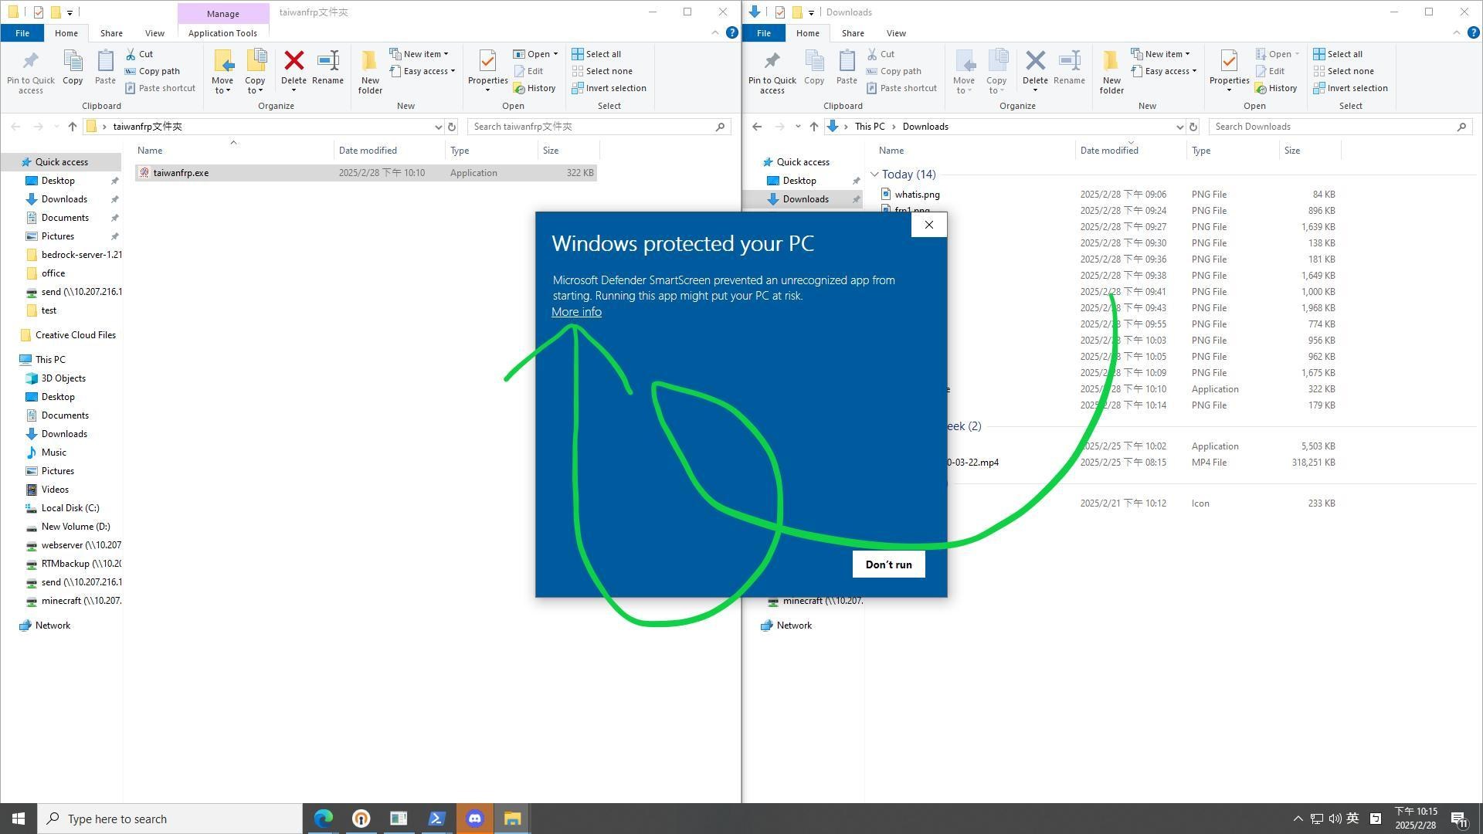This screenshot has height=834, width=1483.
Task: Click Copy icon in taiwanfrp window ribbon
Action: pyautogui.click(x=73, y=66)
